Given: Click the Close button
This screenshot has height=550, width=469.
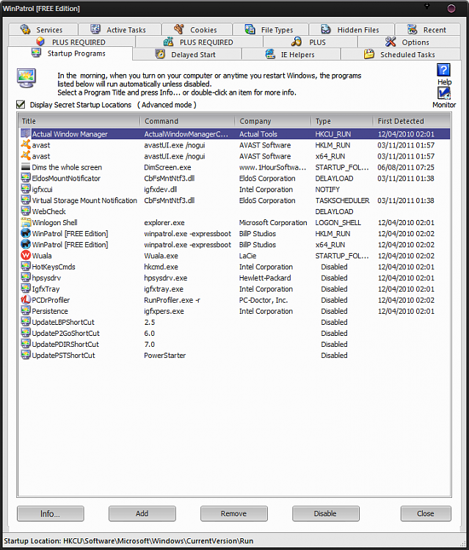Looking at the screenshot, I should 426,513.
